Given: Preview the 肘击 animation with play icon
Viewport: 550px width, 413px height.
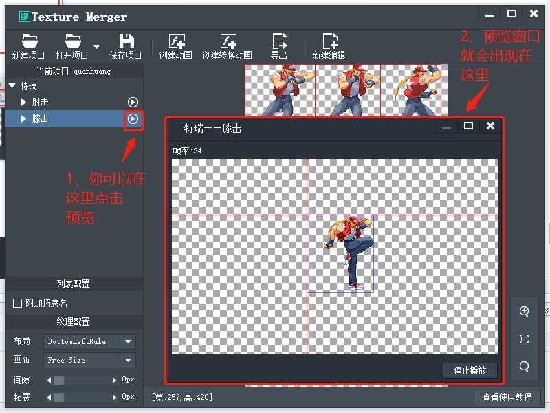Looking at the screenshot, I should 133,102.
